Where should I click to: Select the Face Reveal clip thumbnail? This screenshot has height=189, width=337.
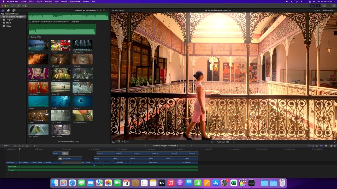pyautogui.click(x=38, y=73)
